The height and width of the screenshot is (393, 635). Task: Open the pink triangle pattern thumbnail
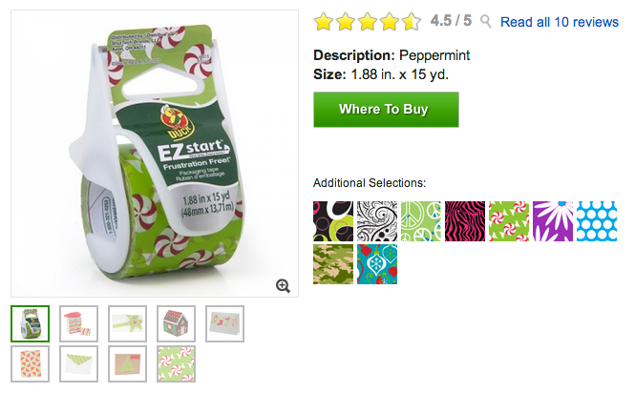[30, 363]
